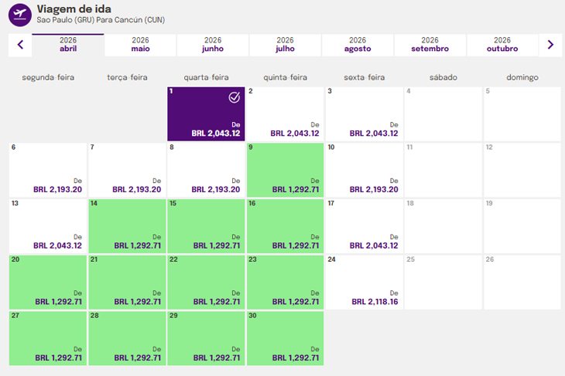565x376 pixels.
Task: Switch to agosto 2026 tab
Action: coord(358,45)
